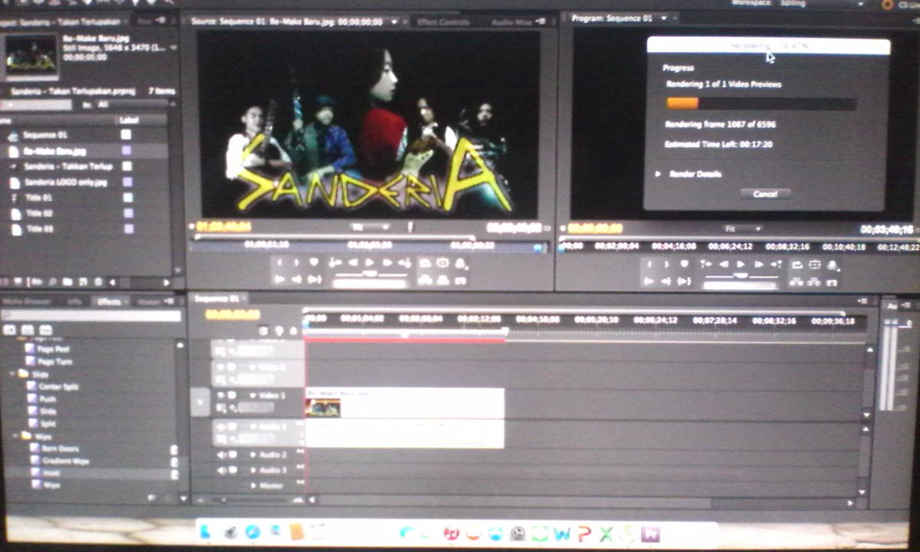Screen dimensions: 920x552
Task: Toggle Video 1 track output eye
Action: [x=222, y=396]
